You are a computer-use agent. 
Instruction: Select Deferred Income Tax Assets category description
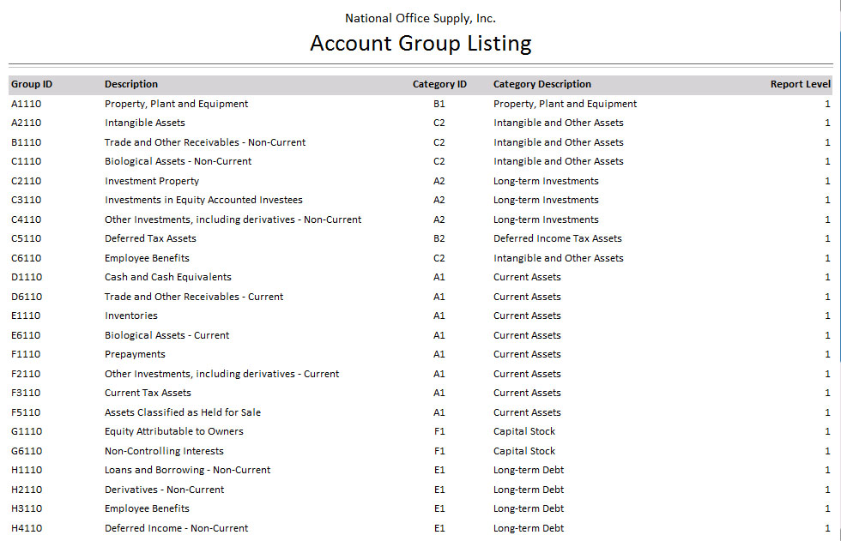[x=557, y=238]
